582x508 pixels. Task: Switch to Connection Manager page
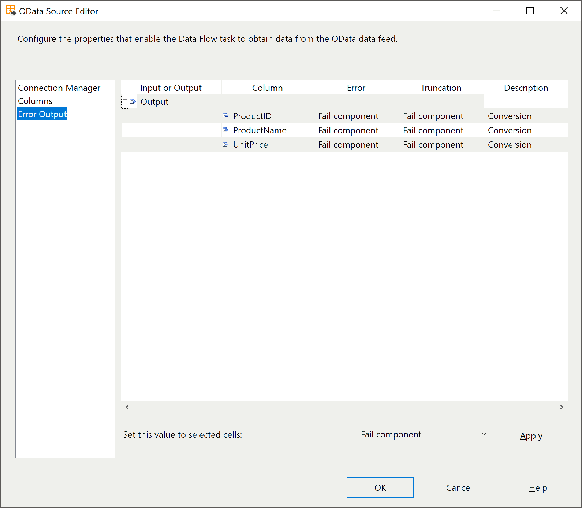tap(59, 88)
